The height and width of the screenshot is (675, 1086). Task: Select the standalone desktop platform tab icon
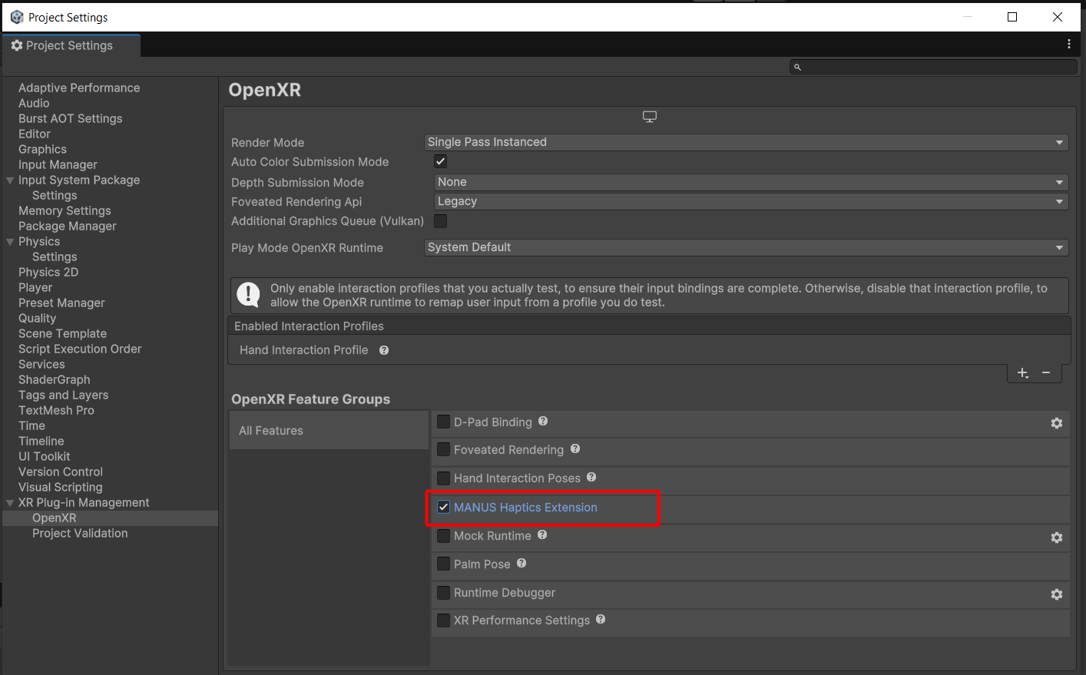(x=650, y=117)
